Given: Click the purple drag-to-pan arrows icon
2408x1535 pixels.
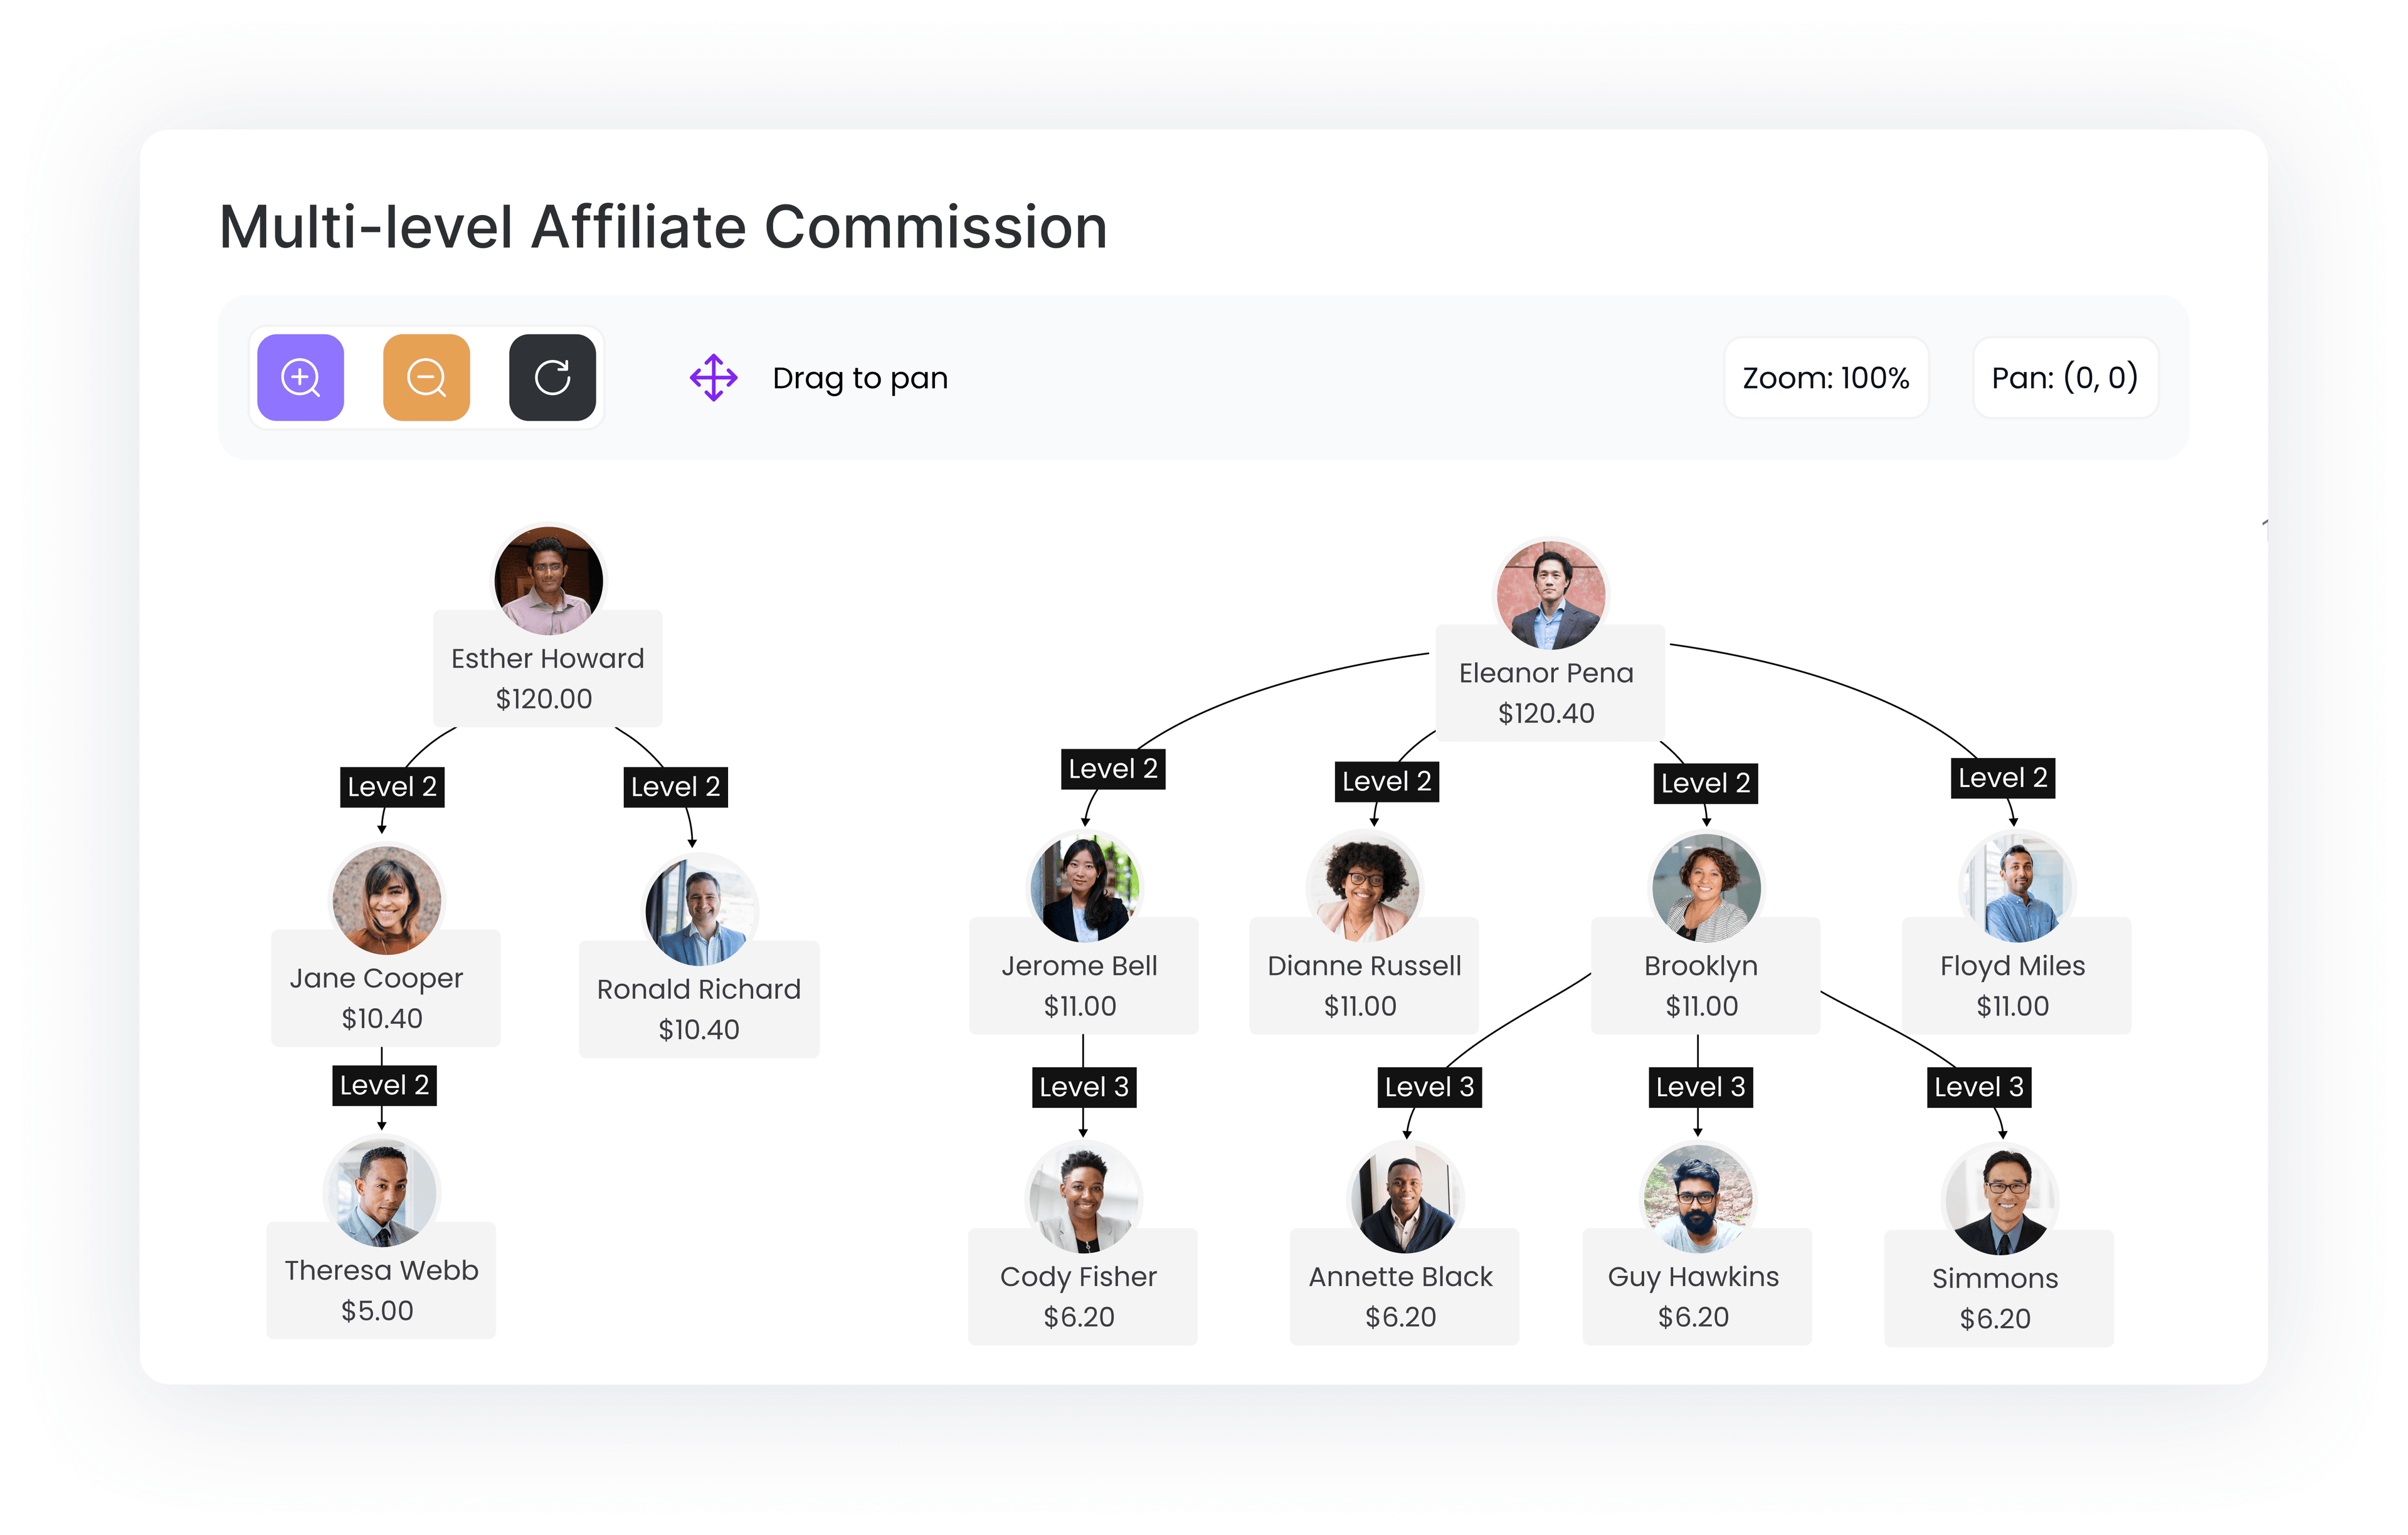Looking at the screenshot, I should (713, 377).
